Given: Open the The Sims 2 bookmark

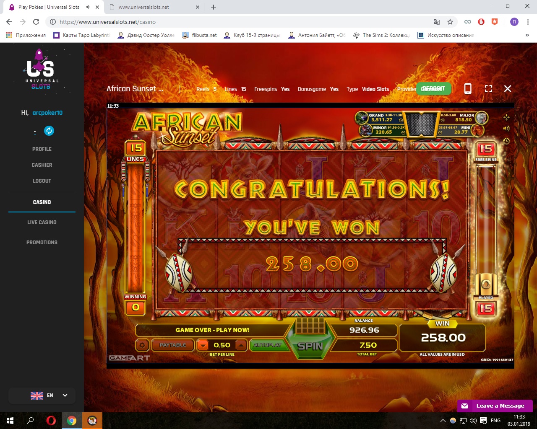Looking at the screenshot, I should (x=381, y=35).
